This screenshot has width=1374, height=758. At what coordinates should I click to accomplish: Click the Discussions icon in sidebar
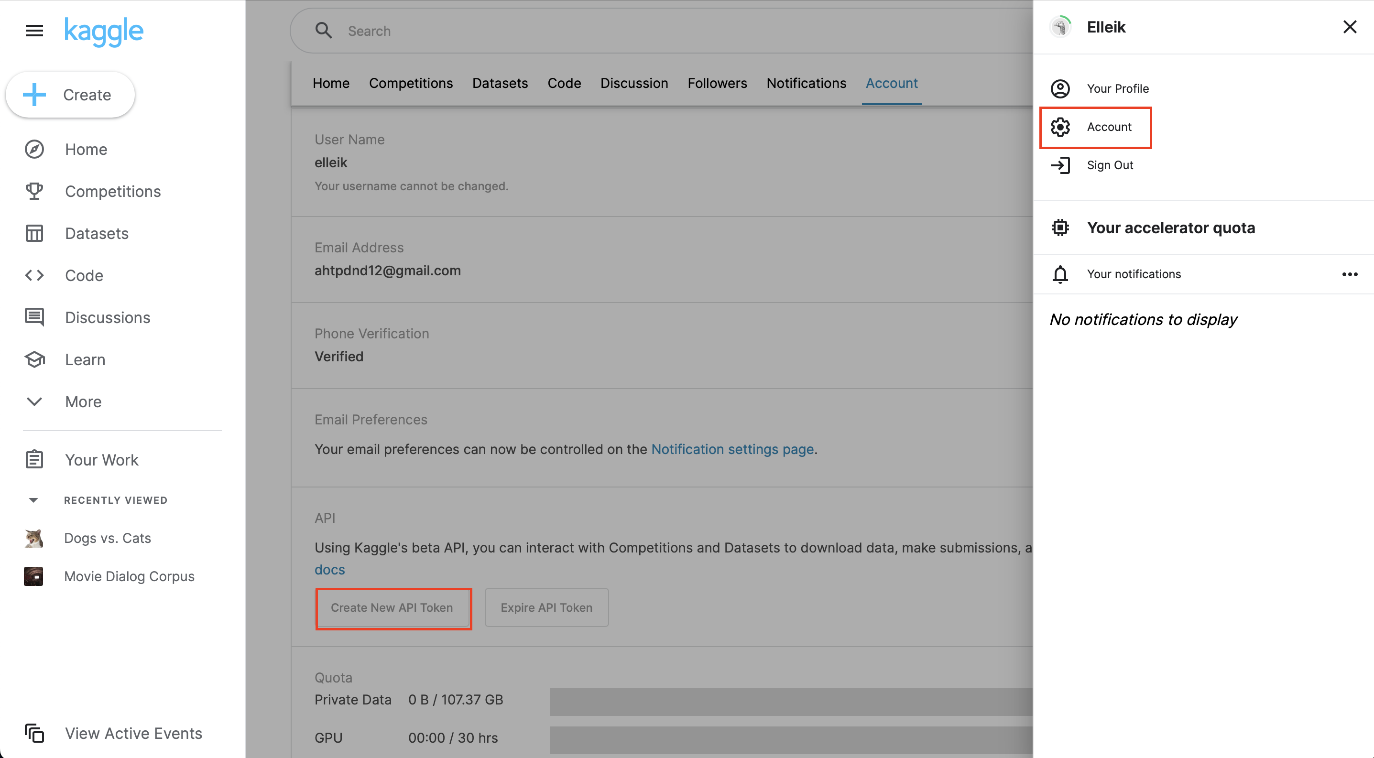[x=34, y=318]
